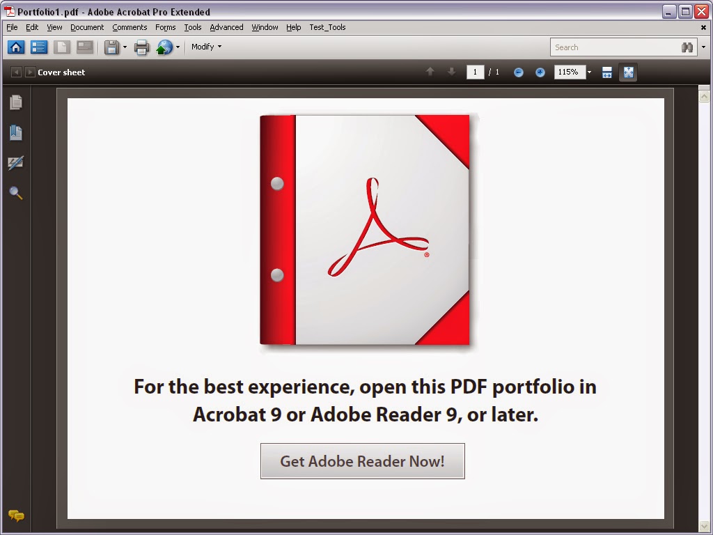Click the Acrobat PDF icon in title bar
This screenshot has width=713, height=535.
tap(10, 11)
